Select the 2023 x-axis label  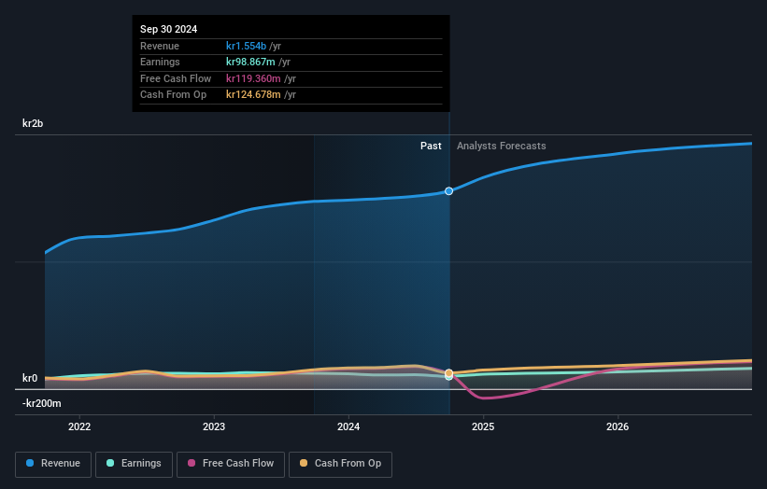(x=214, y=426)
